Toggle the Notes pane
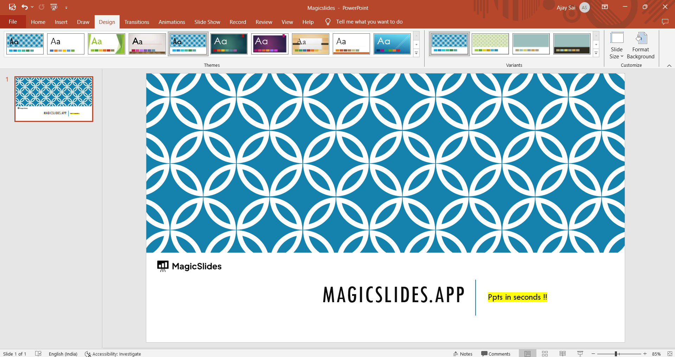This screenshot has width=675, height=357. click(x=463, y=354)
